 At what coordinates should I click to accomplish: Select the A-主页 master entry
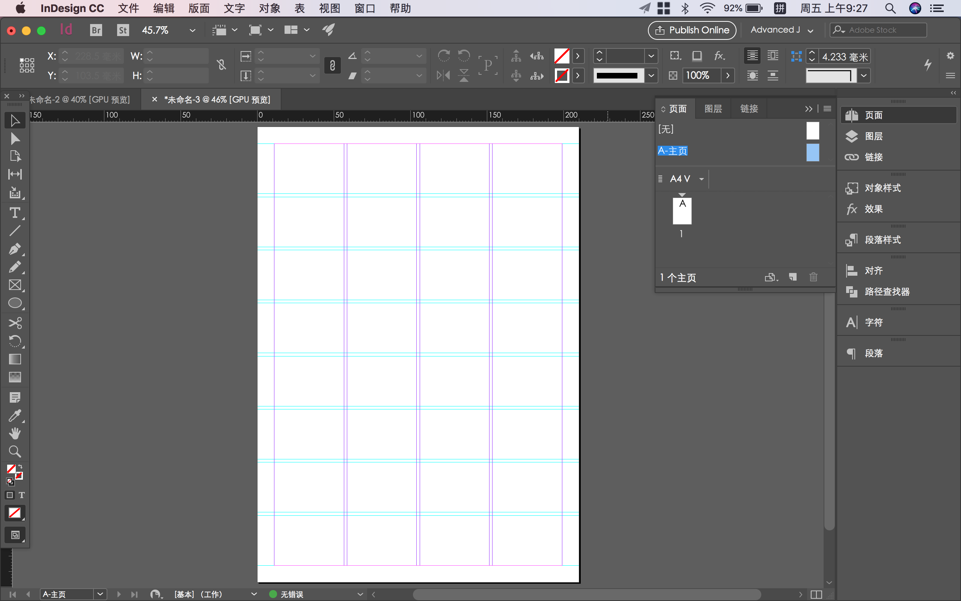[x=672, y=151]
